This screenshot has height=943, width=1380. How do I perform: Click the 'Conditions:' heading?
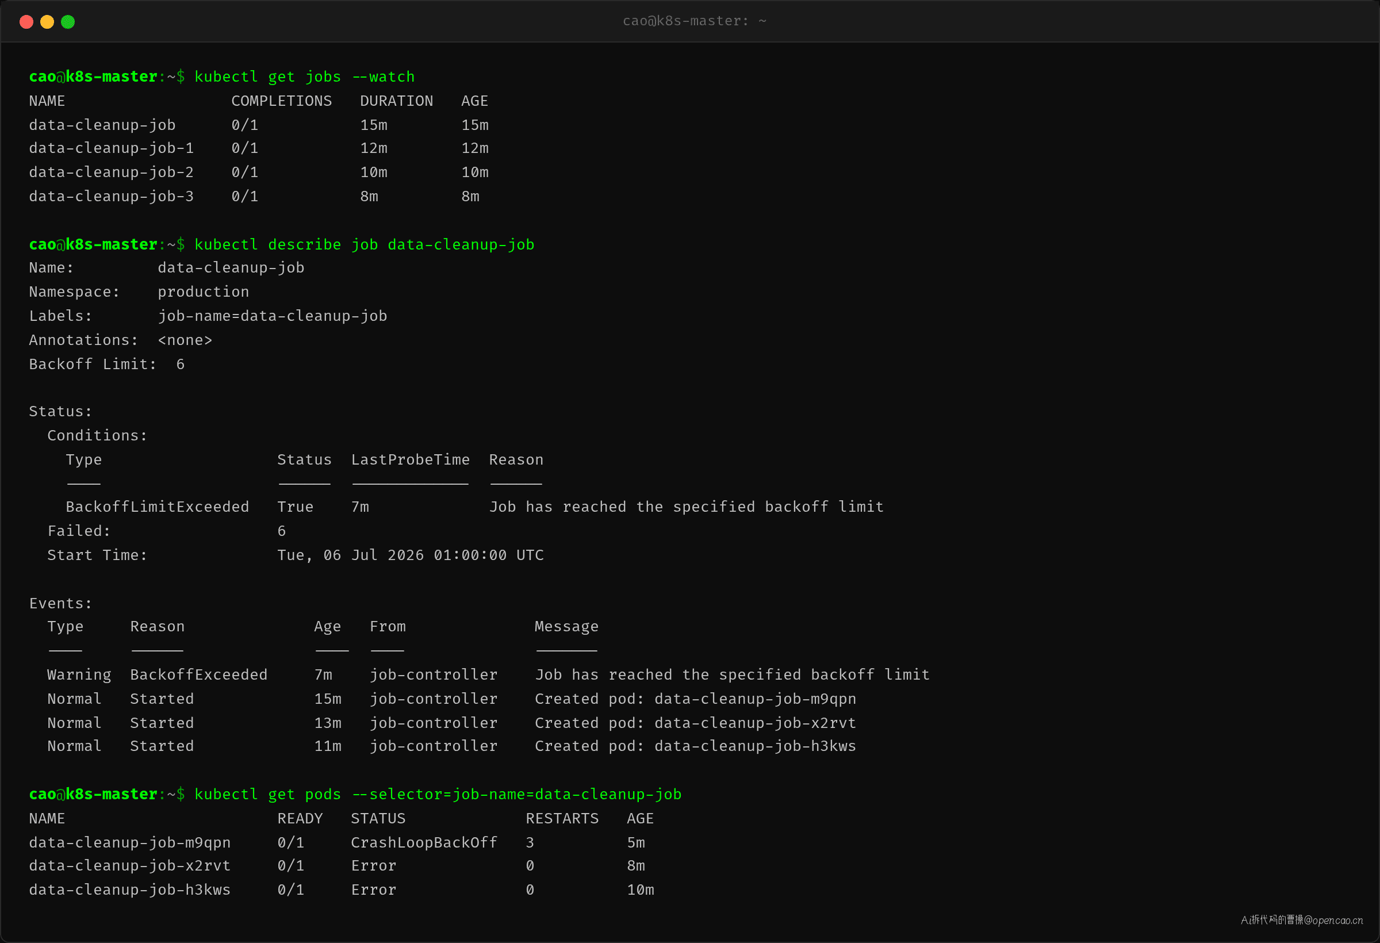pyautogui.click(x=97, y=435)
